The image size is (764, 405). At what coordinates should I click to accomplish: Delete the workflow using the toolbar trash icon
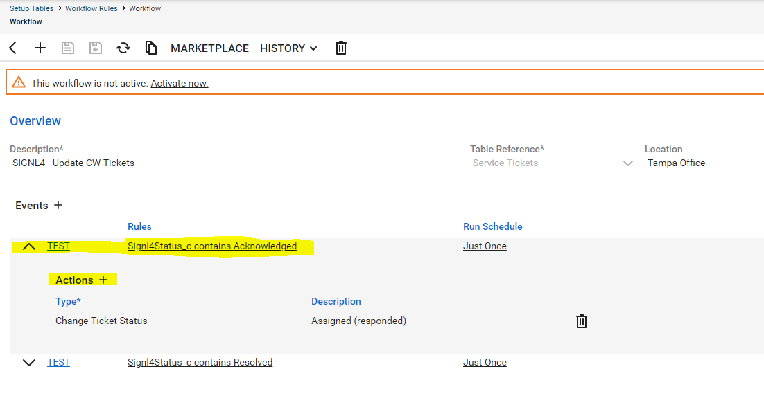(341, 48)
